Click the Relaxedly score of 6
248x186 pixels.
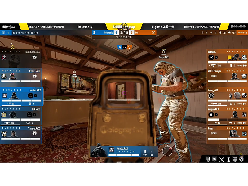click(x=116, y=33)
